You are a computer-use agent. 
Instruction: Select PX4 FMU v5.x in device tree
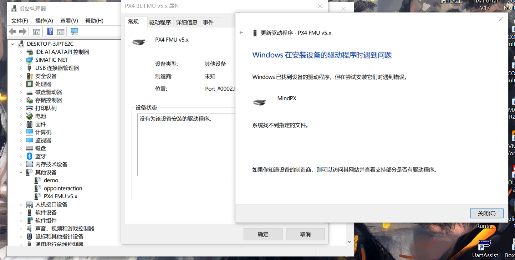61,197
